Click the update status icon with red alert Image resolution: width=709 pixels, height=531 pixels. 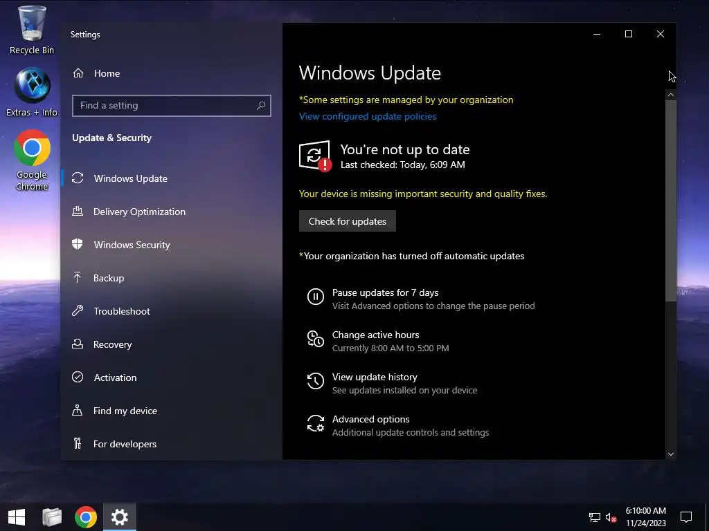tap(315, 156)
